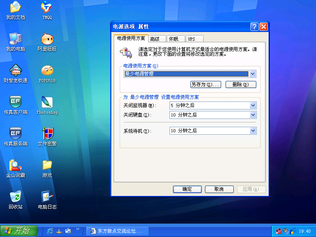Screen dimensions: 316x237
Task: Open the 阿里旺旺 desktop icon
Action: (47, 39)
